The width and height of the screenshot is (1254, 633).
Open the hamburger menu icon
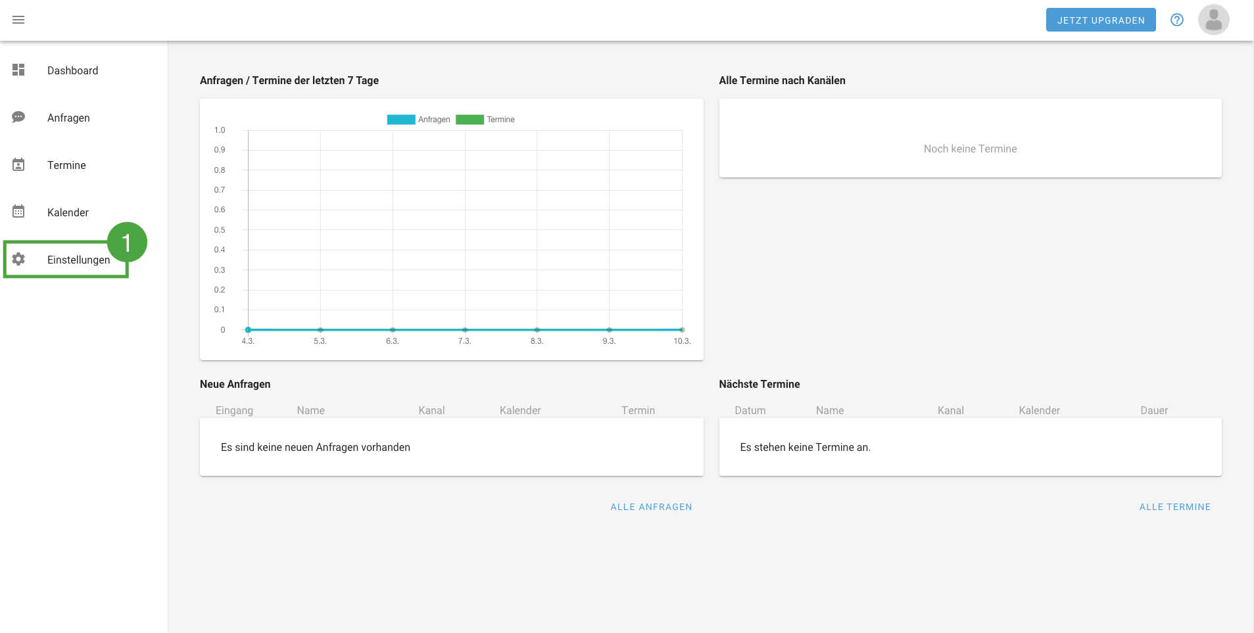pos(18,20)
